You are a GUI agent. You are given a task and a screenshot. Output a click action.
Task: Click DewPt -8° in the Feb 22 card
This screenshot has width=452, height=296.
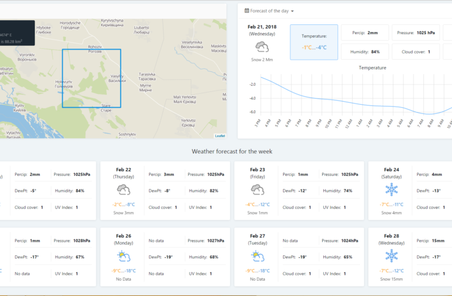tap(159, 191)
